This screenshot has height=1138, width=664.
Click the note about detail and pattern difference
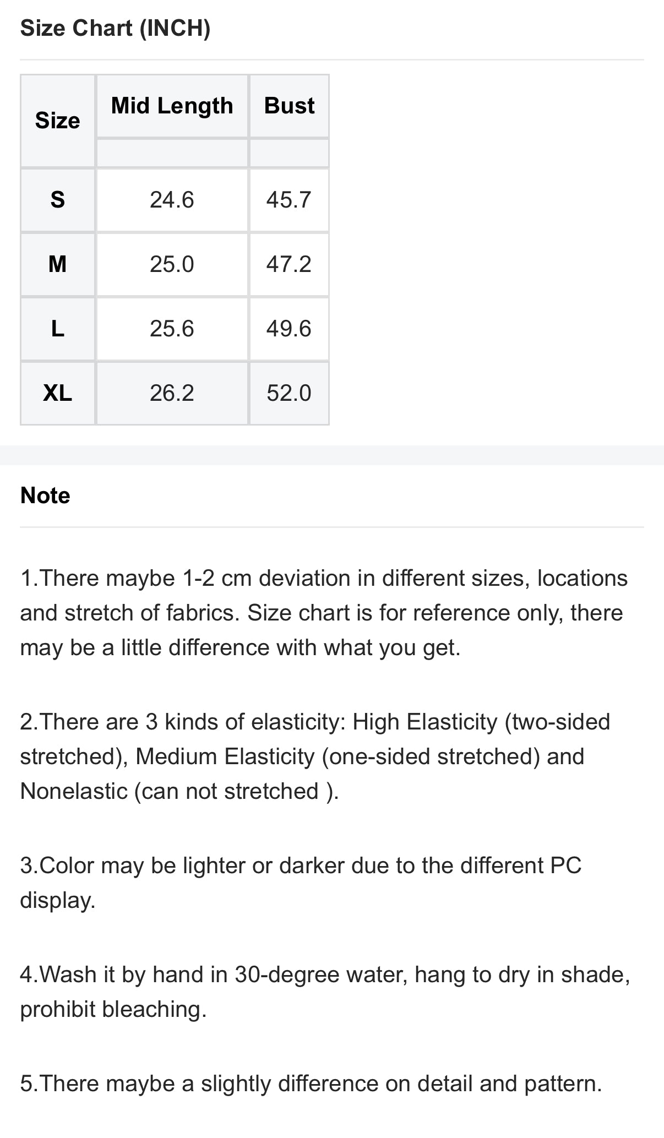click(x=311, y=1083)
